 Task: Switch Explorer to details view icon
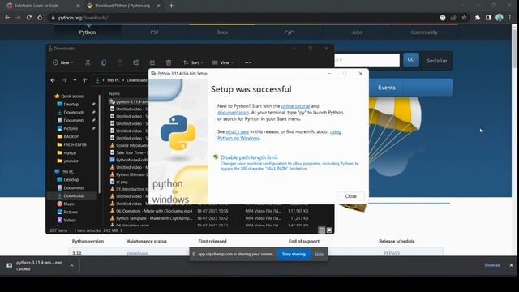pos(321,230)
